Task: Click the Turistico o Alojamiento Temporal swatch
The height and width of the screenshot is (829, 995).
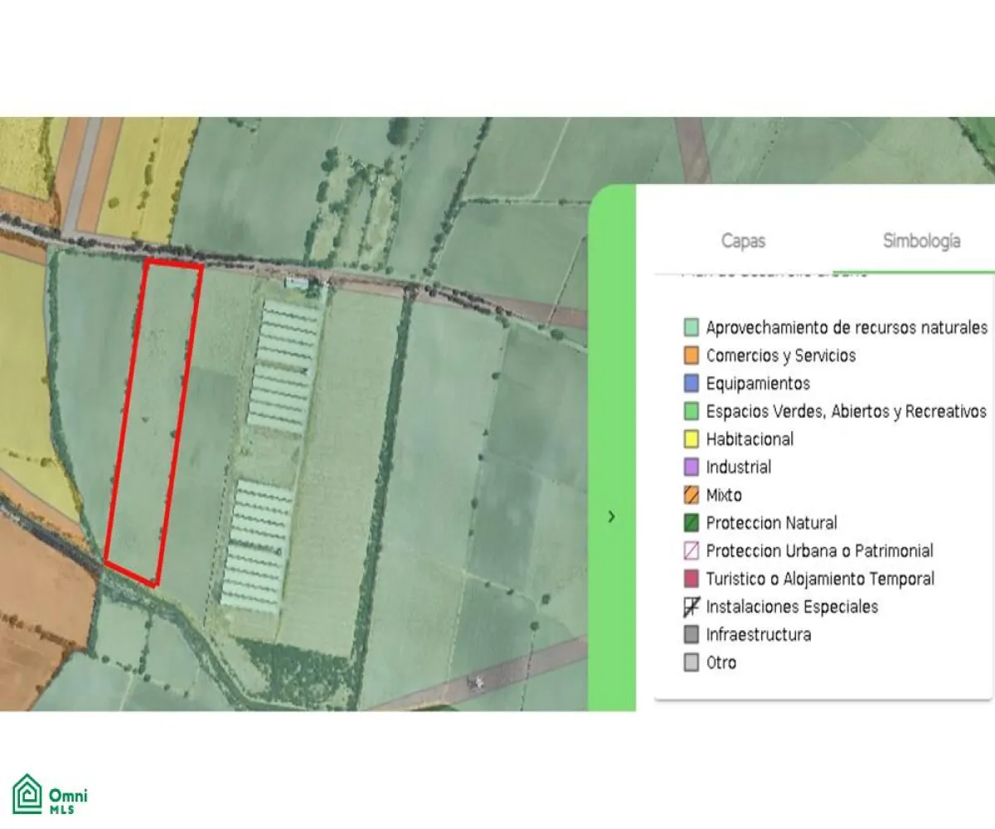Action: point(692,579)
